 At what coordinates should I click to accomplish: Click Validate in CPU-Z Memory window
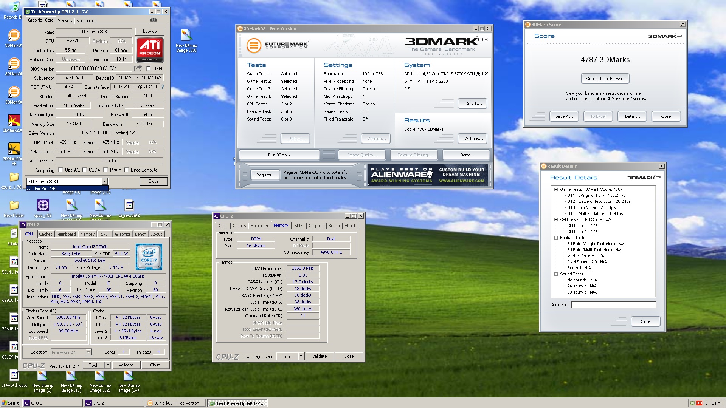pos(320,356)
